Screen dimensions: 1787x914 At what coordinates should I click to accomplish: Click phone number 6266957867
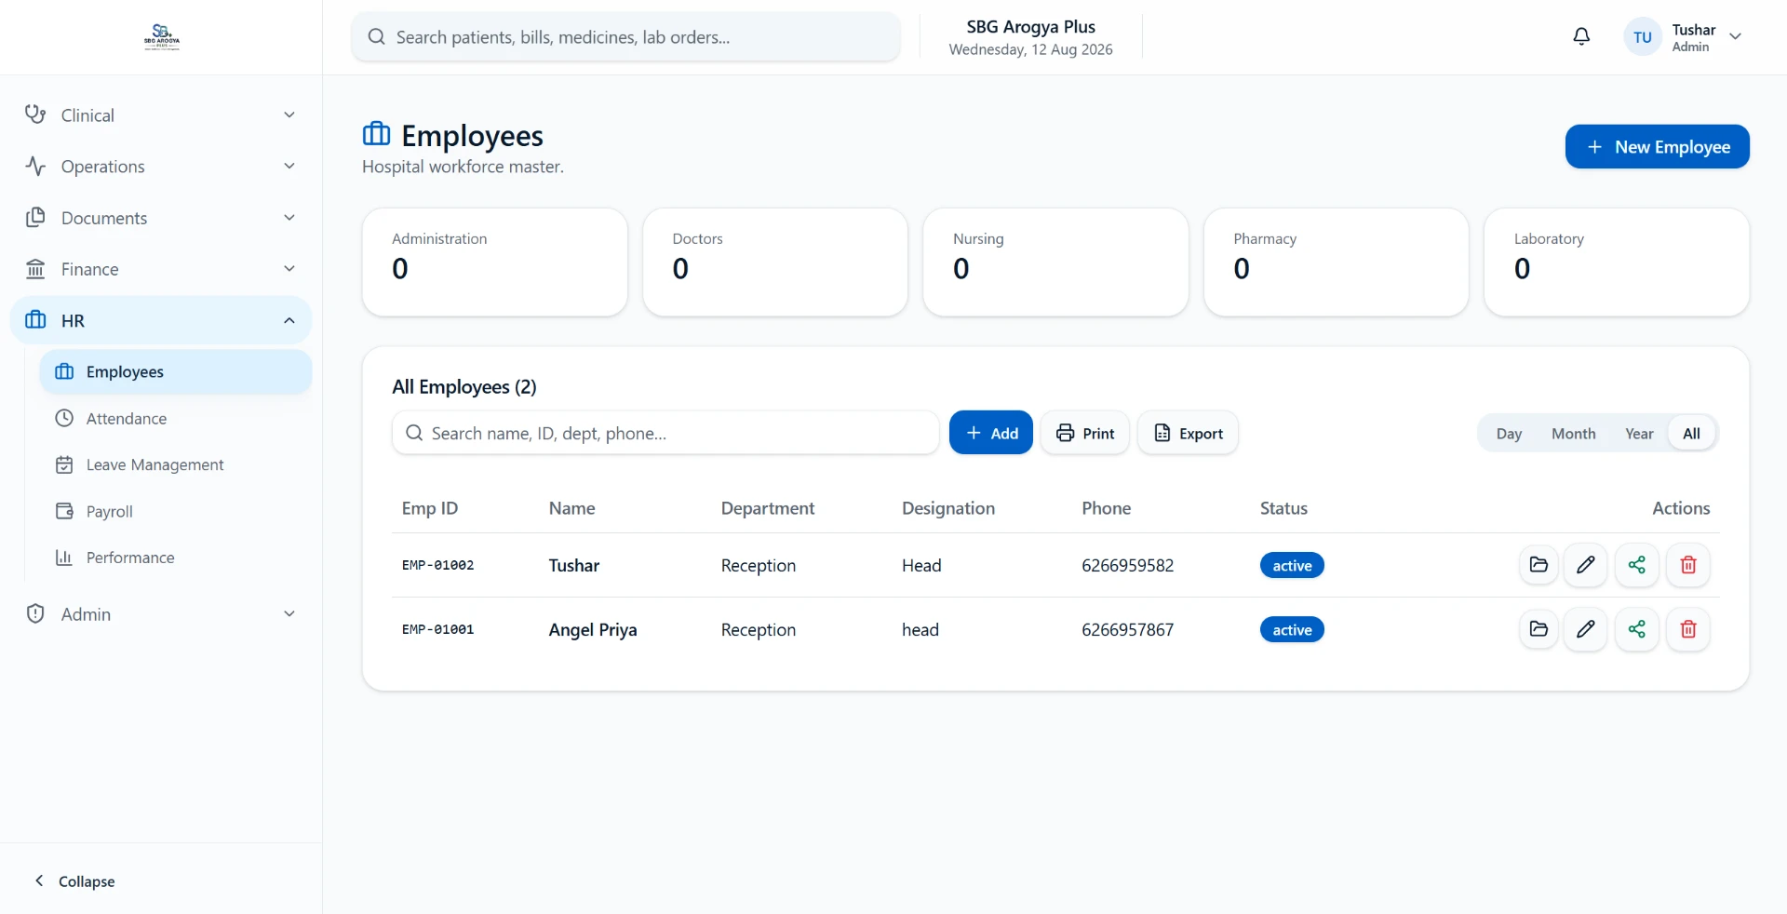(1127, 629)
